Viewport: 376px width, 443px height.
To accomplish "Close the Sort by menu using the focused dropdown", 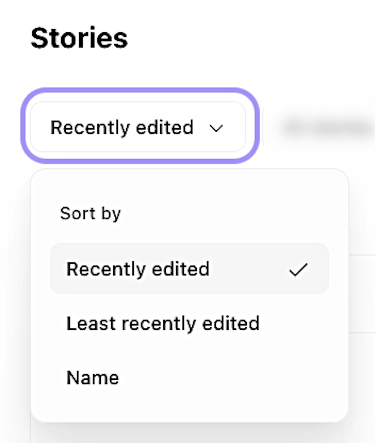I will click(138, 127).
